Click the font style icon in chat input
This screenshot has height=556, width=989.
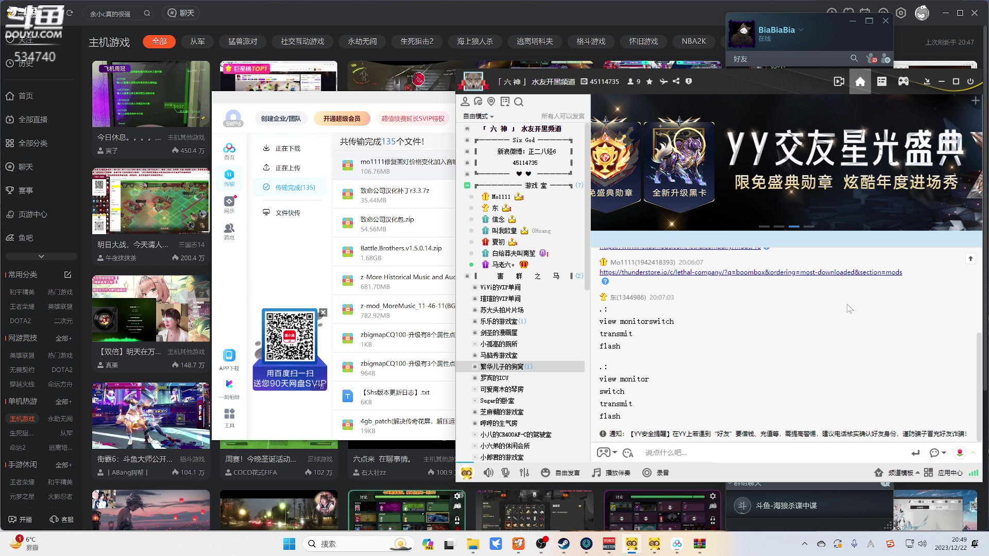627,453
